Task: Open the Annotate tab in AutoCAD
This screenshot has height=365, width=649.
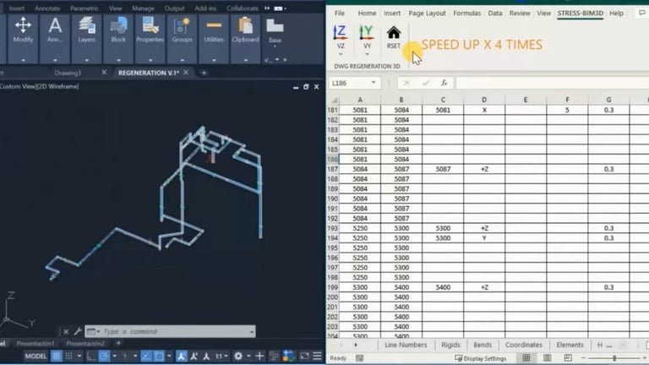Action: (x=47, y=8)
